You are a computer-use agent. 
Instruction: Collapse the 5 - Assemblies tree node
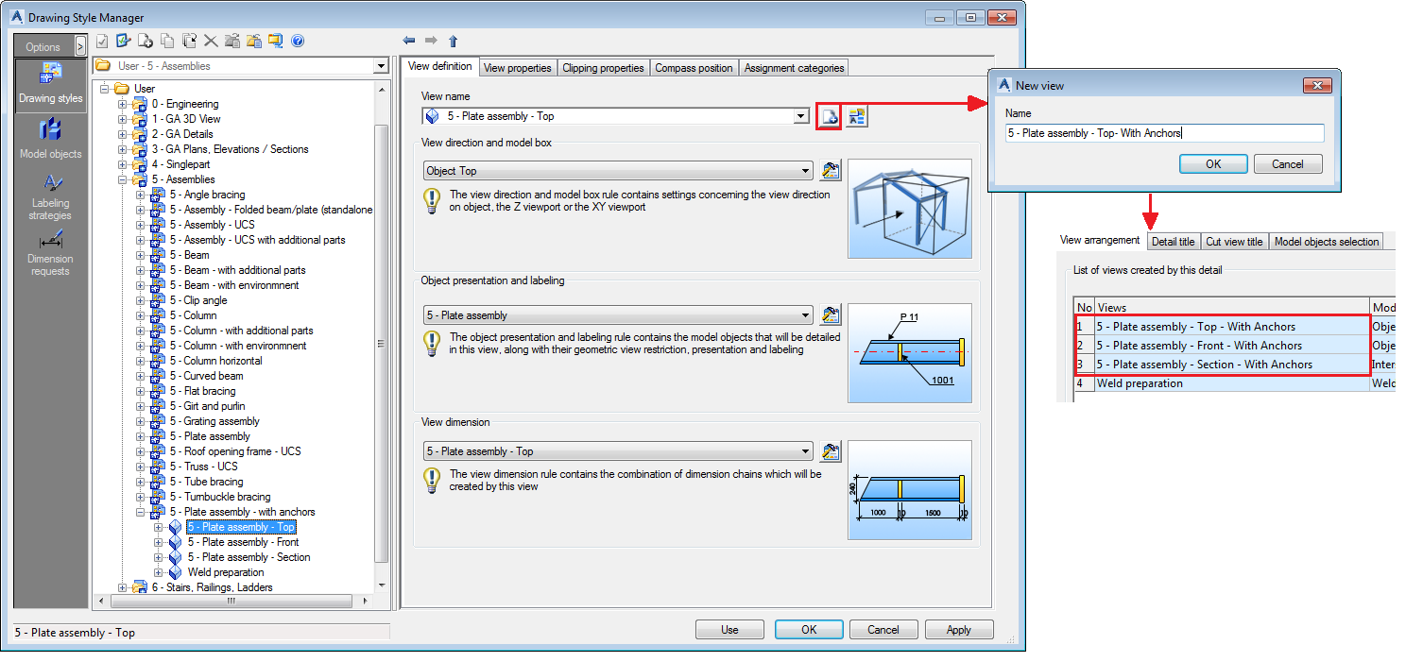click(122, 179)
